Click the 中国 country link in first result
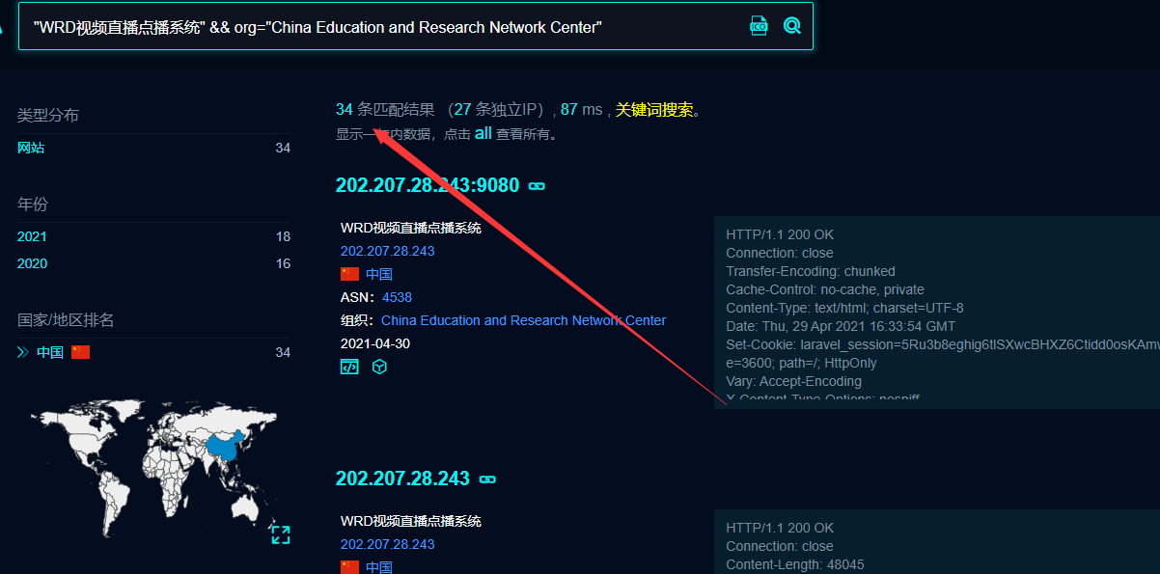 tap(379, 274)
